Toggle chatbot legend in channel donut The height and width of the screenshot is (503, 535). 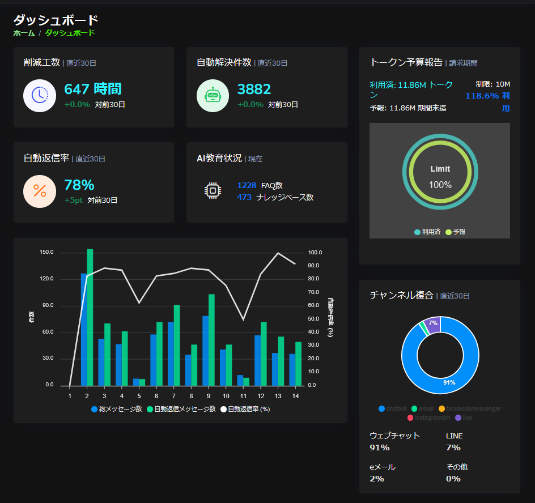[392, 408]
